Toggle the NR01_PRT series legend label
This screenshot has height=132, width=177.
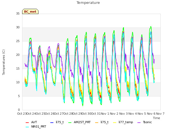point(39,127)
